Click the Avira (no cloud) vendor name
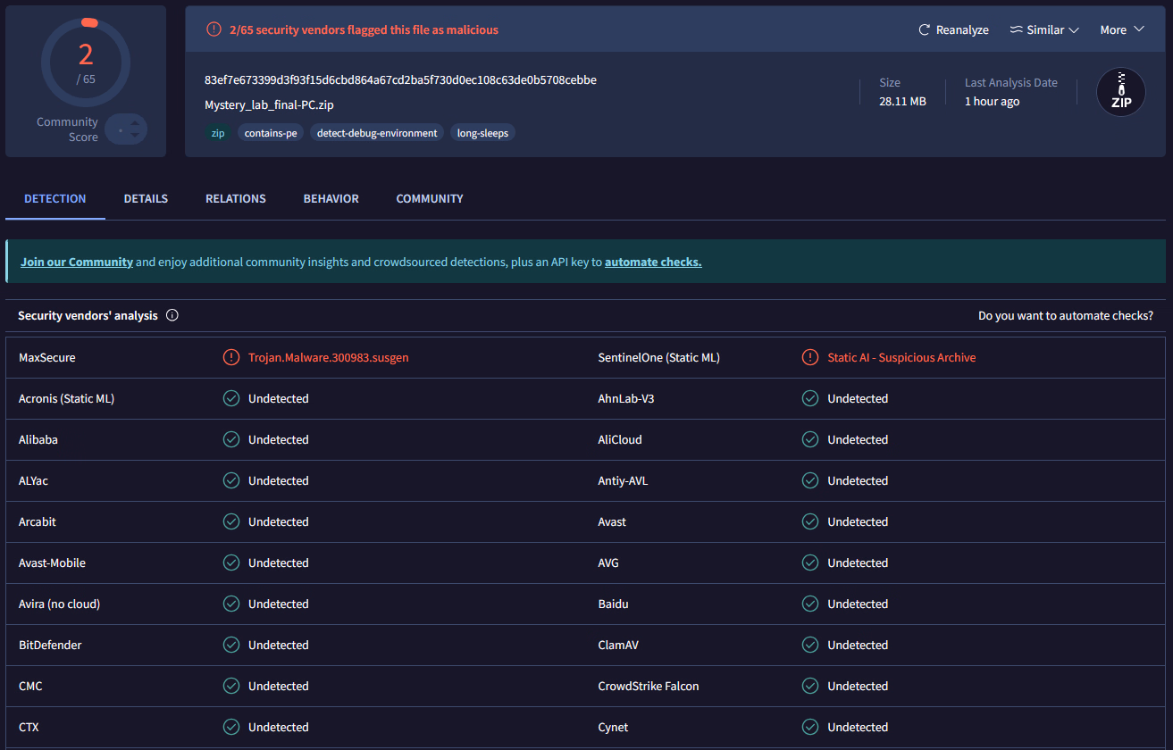 click(x=59, y=604)
